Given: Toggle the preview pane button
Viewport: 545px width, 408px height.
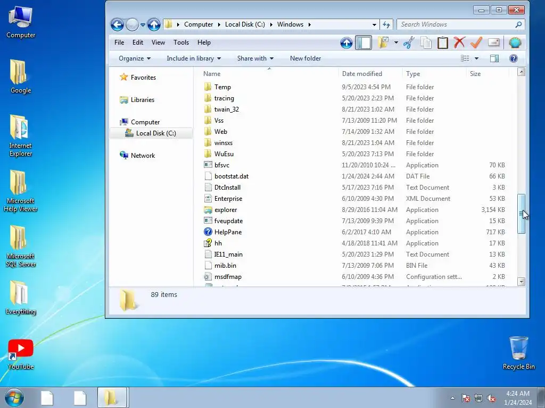Looking at the screenshot, I should [x=494, y=58].
